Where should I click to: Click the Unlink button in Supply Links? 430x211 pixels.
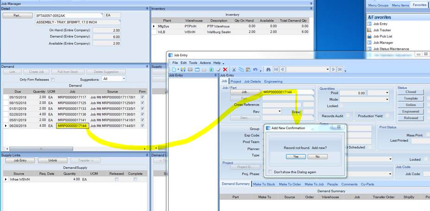coord(53,160)
